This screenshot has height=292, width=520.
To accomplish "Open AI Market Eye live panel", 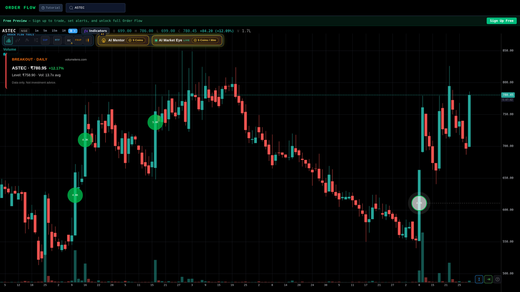I will pyautogui.click(x=187, y=40).
